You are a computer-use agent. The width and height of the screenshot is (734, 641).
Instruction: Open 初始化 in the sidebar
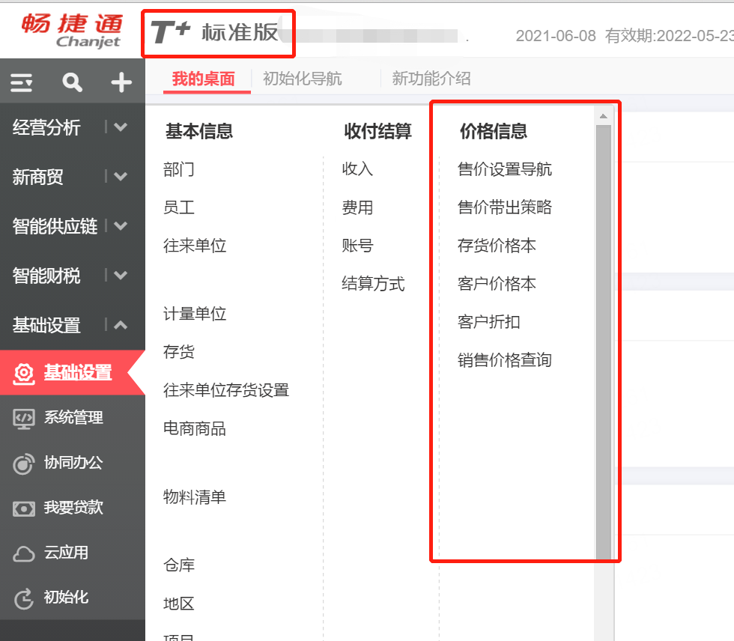[66, 597]
